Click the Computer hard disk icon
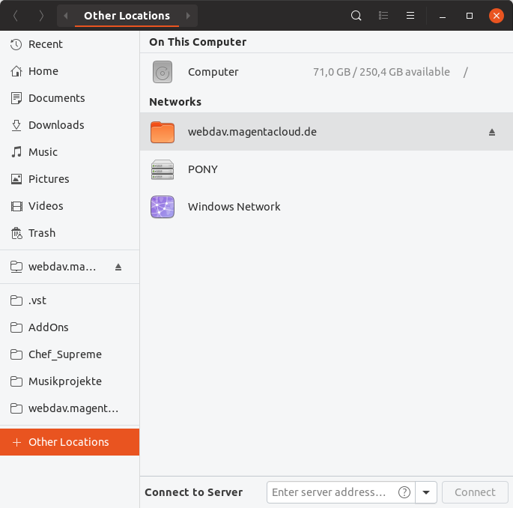The height and width of the screenshot is (508, 513). (x=163, y=72)
